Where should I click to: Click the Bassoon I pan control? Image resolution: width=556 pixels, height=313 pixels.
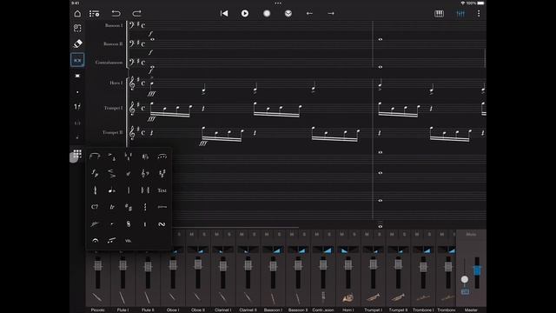click(273, 250)
